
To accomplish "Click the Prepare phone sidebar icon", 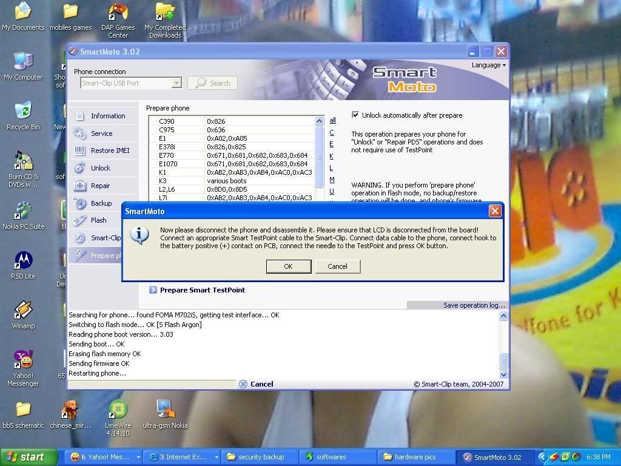I will [x=80, y=255].
